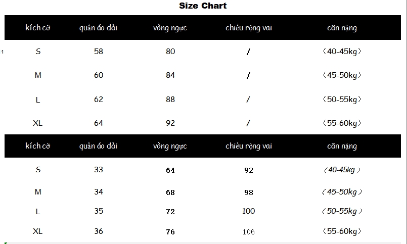407x244 pixels.
Task: Select the 33 length cell
Action: (99, 170)
